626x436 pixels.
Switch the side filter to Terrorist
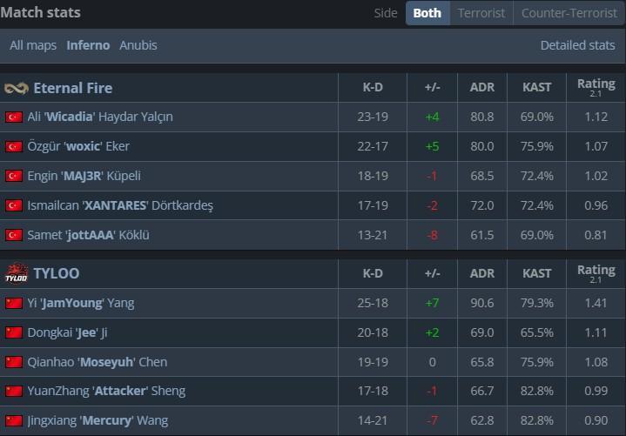click(481, 13)
